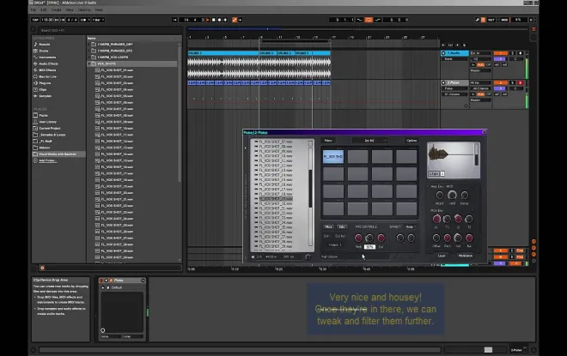Open Packs in Places list
The width and height of the screenshot is (567, 356).
point(43,116)
